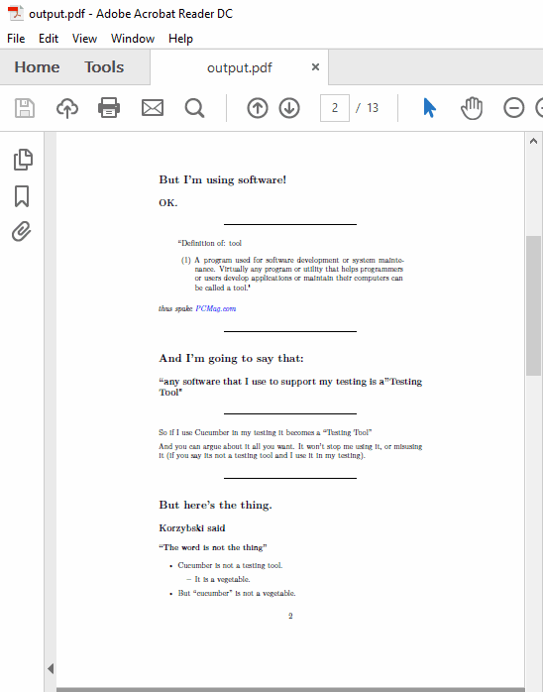The image size is (543, 692).
Task: Click the cloud upload icon
Action: click(67, 108)
